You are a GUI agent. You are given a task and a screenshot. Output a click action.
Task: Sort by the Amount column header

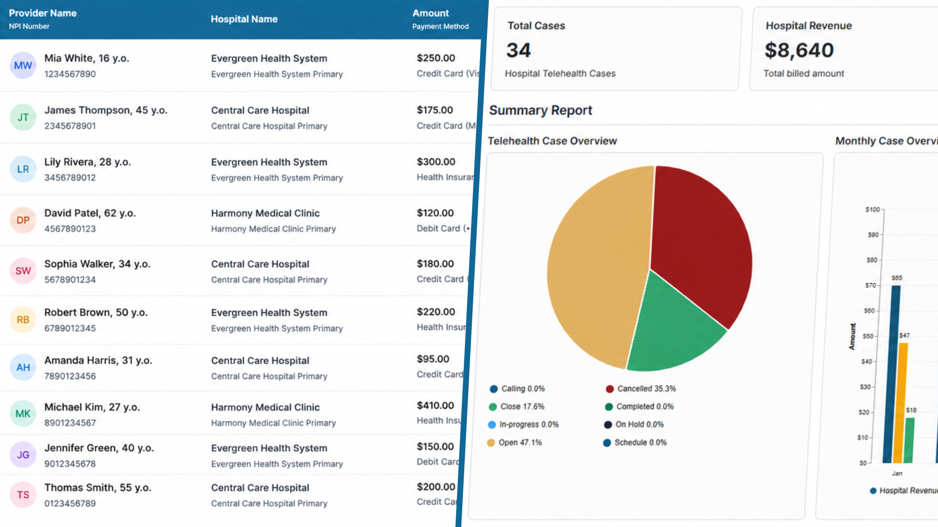431,13
